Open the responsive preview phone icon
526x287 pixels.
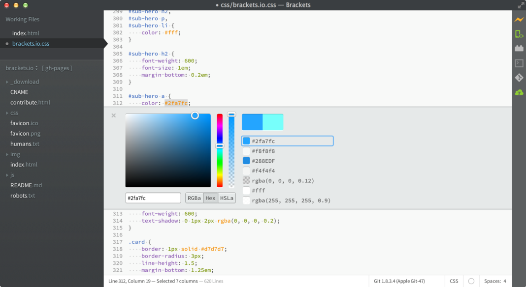[x=520, y=33]
